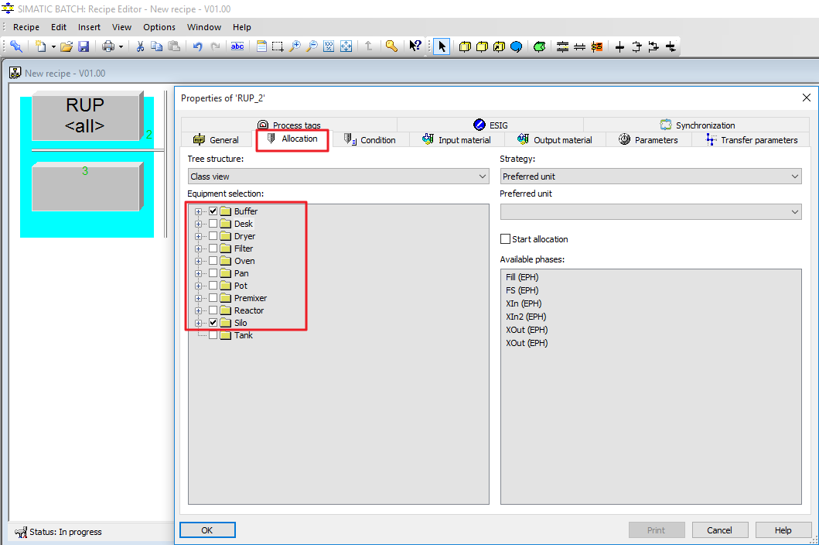
Task: Click the 100% zoom icon
Action: [x=329, y=46]
